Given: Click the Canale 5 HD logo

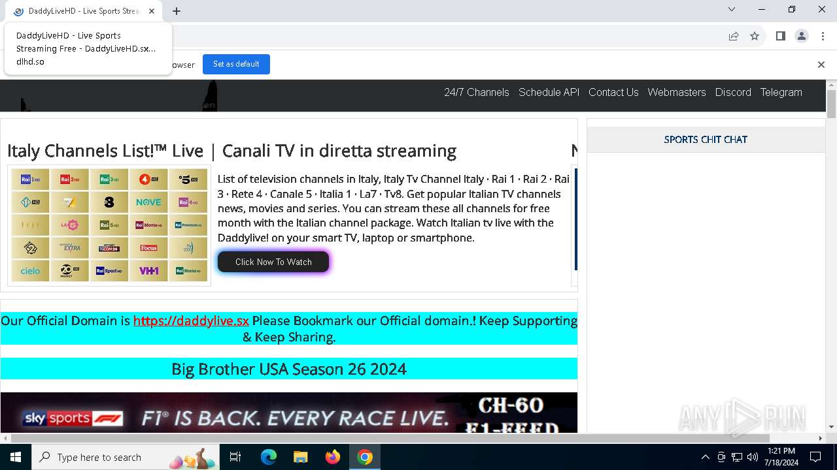Looking at the screenshot, I should (188, 180).
